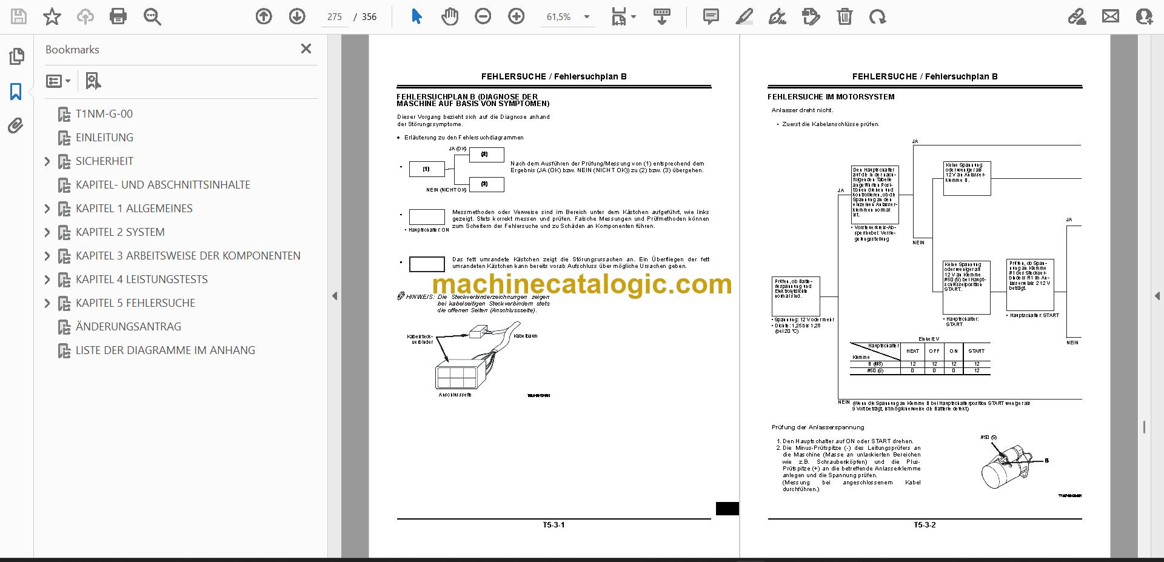Delete with the trash can icon
This screenshot has width=1164, height=562.
(845, 16)
